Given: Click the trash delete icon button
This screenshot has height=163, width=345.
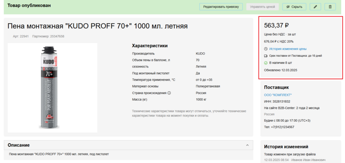Looking at the screenshot, I should tap(330, 7).
